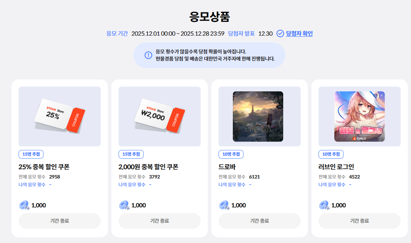Click 기간 종료 button for 25% coupon

[60, 221]
